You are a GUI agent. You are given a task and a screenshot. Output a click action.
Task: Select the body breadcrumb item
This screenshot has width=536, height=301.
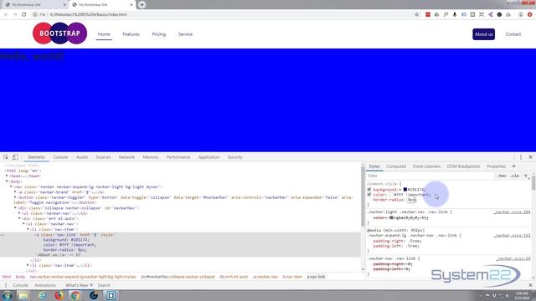(x=20, y=277)
